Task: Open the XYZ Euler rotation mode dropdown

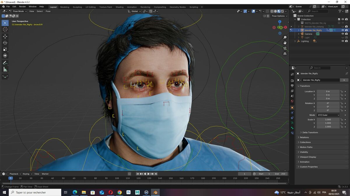Action: (328, 115)
